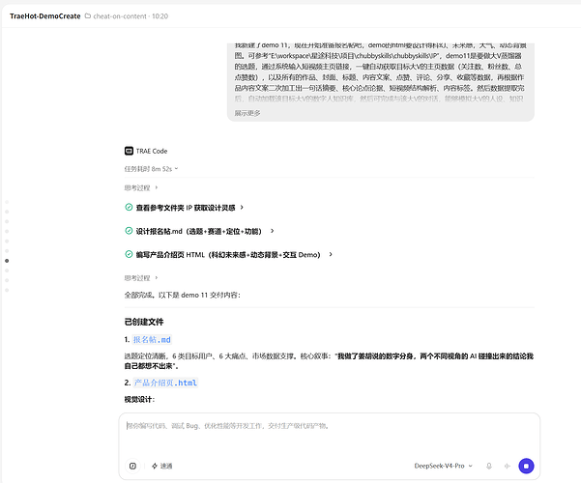Viewport: 581px width, 483px height.
Task: Click green check icon of 查看参考文件夹 step
Action: 129,207
